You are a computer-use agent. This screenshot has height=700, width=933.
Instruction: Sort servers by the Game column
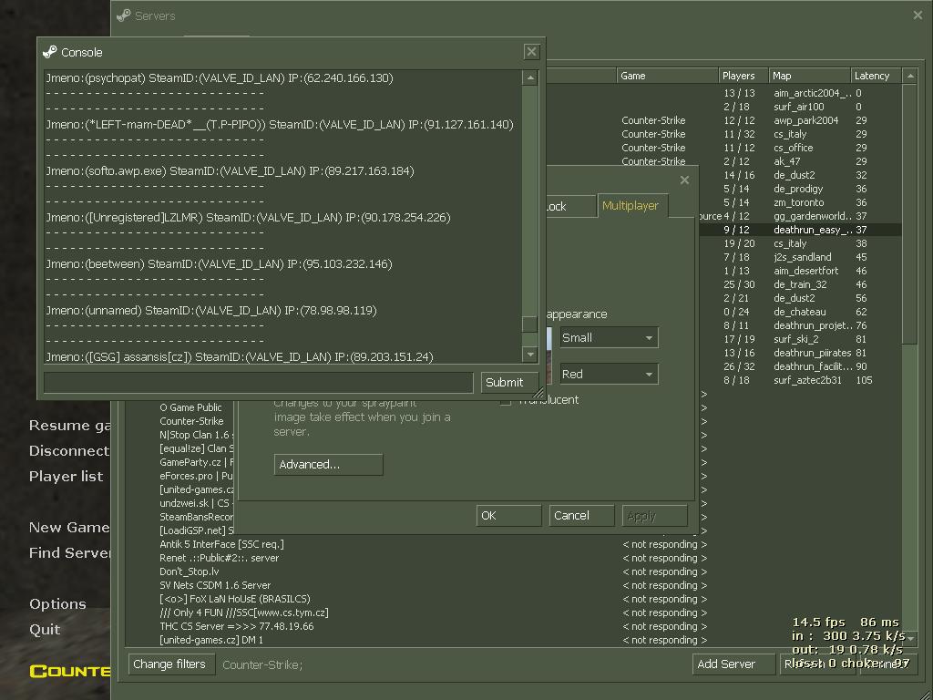[x=668, y=76]
